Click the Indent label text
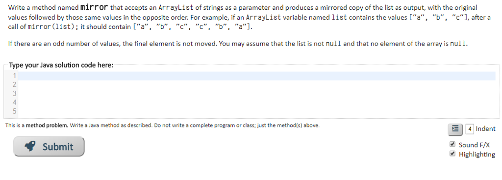Image resolution: width=502 pixels, height=180 pixels. (486, 129)
